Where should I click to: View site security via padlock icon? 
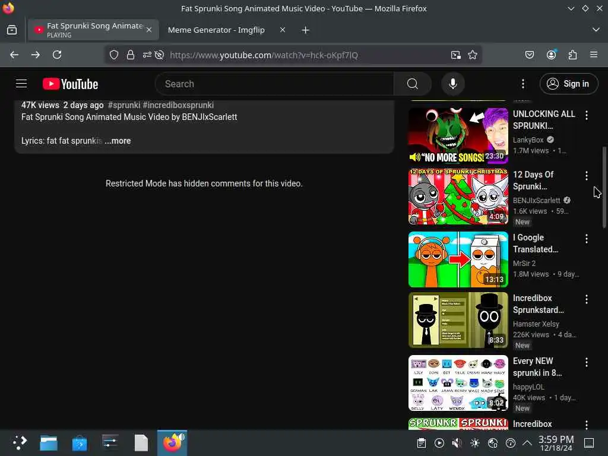130,55
